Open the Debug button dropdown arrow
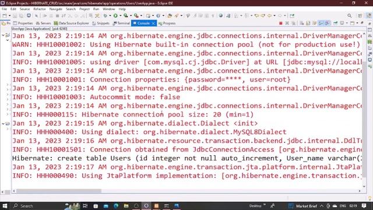This screenshot has height=210, width=373. (x=110, y=16)
